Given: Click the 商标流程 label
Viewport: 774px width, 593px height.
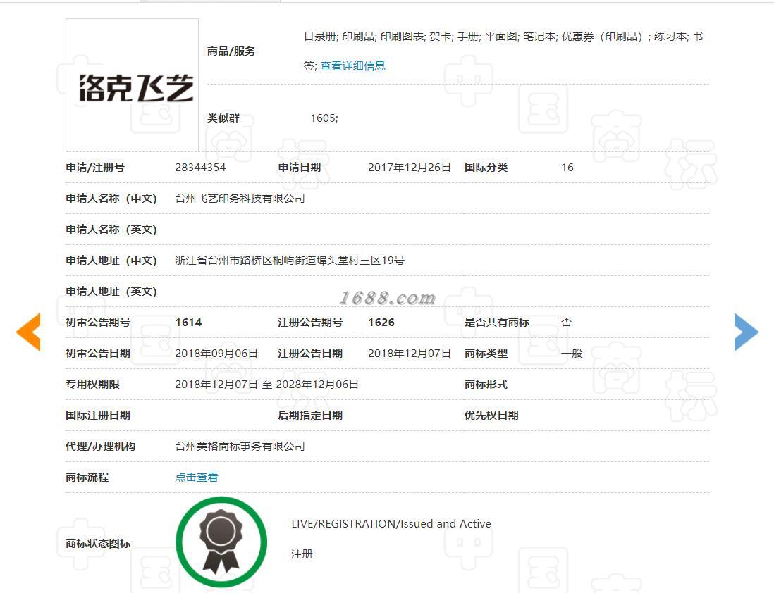Looking at the screenshot, I should tap(87, 477).
